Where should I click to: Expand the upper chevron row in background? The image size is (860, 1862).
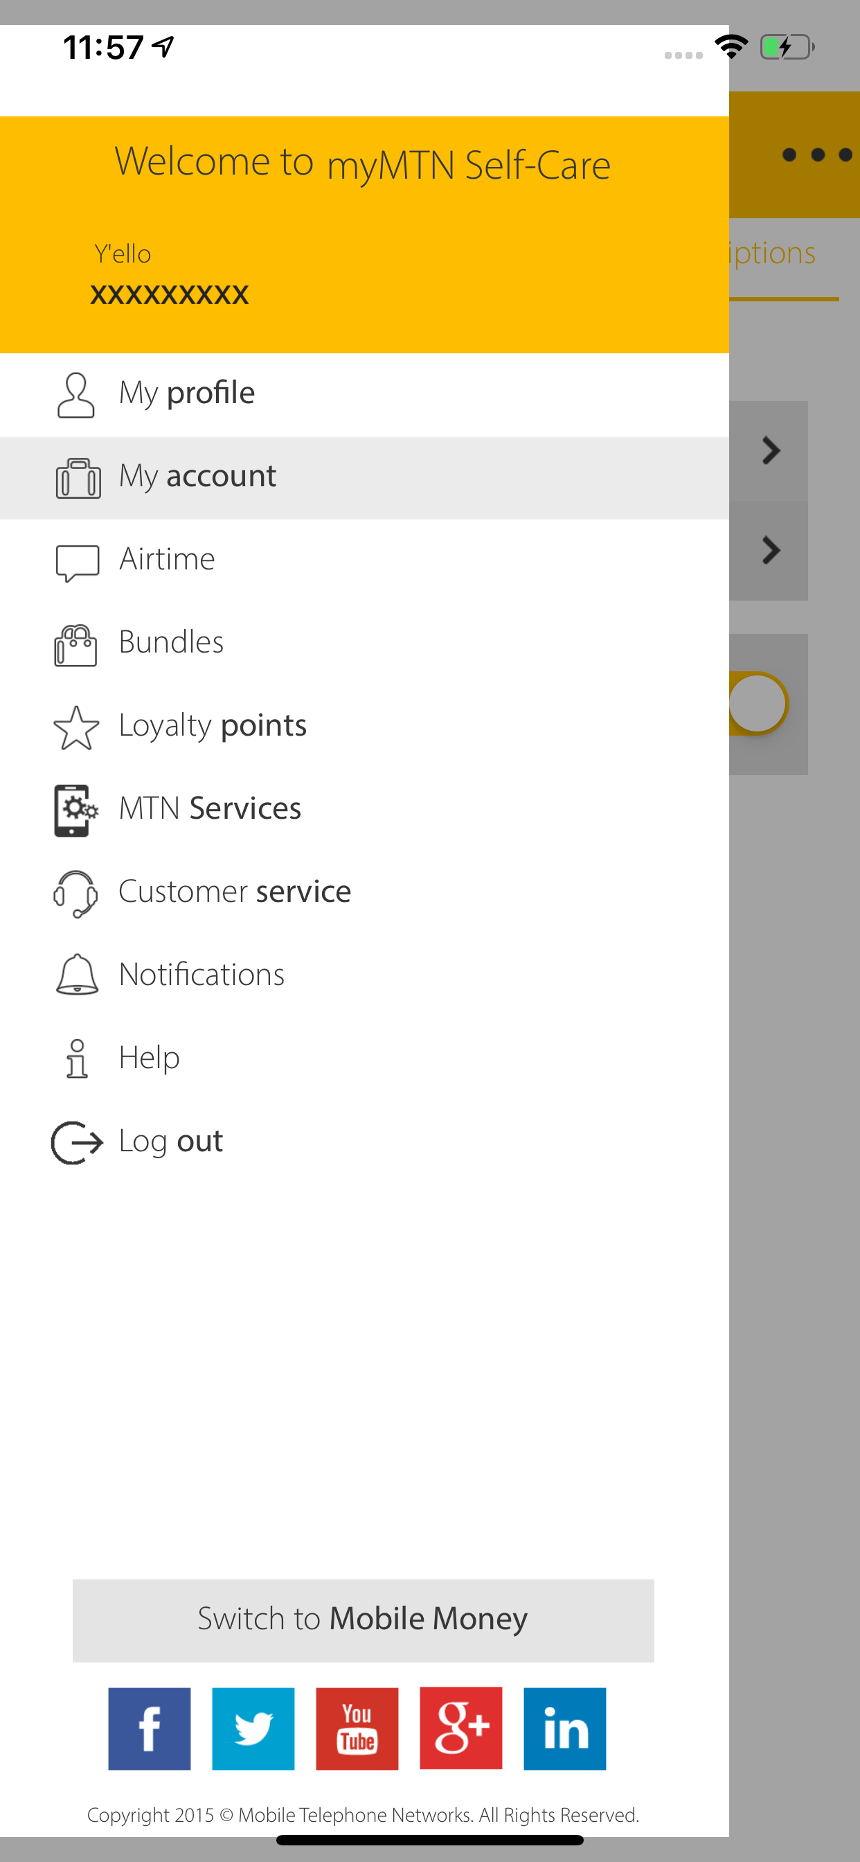[771, 451]
